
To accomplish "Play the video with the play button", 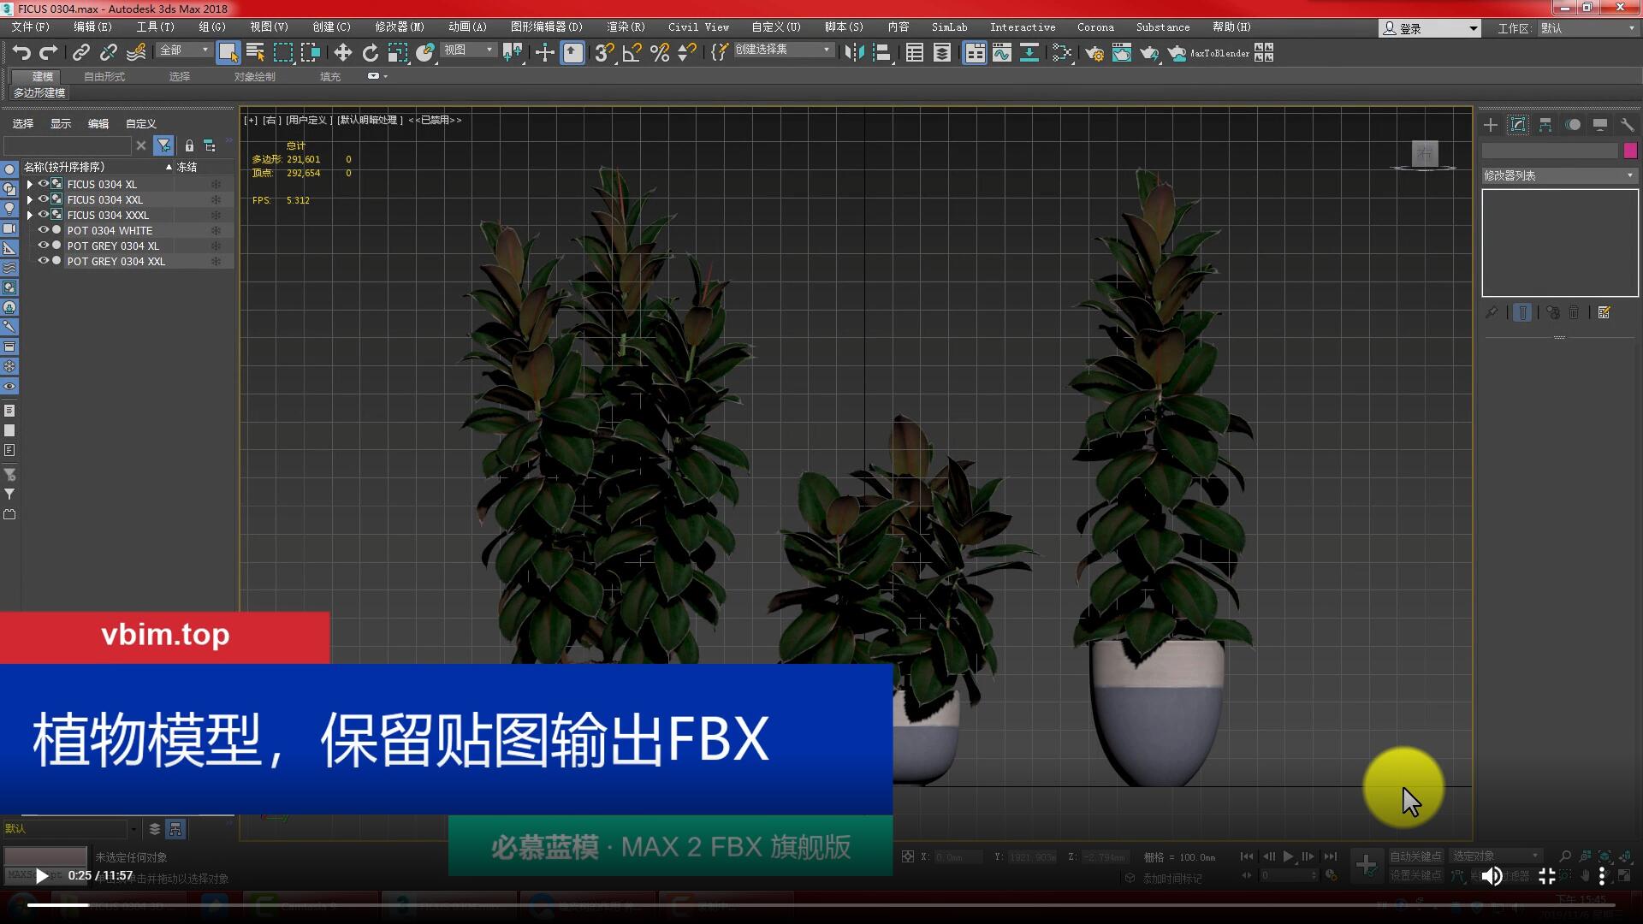I will pos(41,875).
